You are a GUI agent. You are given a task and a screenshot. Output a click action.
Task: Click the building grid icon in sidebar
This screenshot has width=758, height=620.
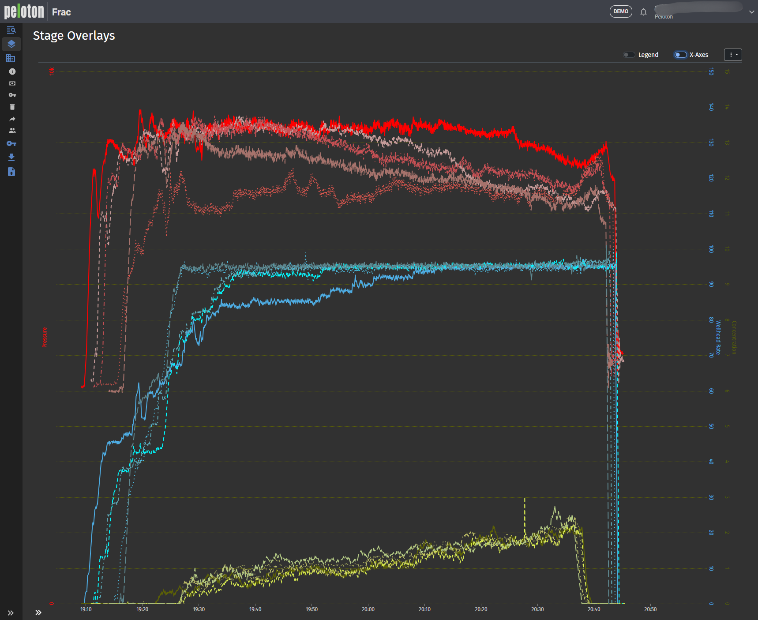pyautogui.click(x=11, y=58)
